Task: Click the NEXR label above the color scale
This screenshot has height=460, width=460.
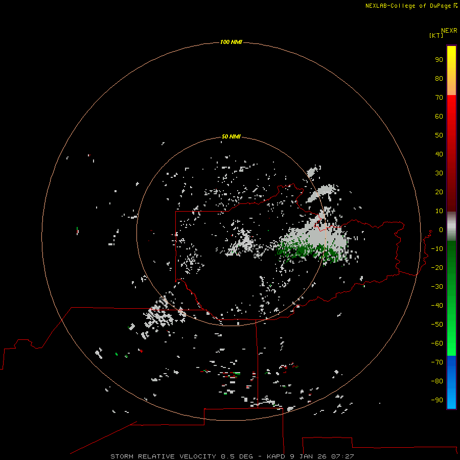Action: [x=449, y=31]
